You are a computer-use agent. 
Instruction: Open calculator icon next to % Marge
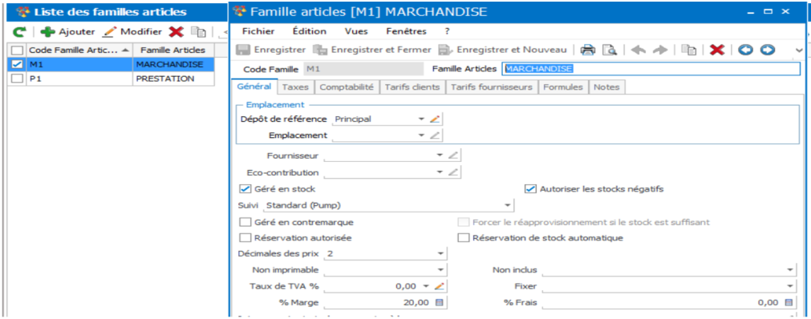point(439,303)
